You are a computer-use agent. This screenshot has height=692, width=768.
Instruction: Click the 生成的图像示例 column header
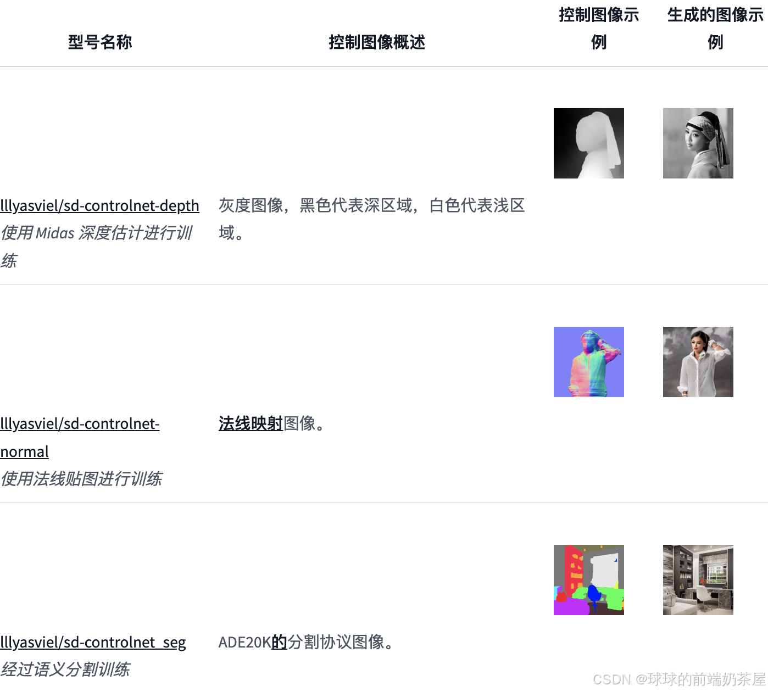point(715,28)
